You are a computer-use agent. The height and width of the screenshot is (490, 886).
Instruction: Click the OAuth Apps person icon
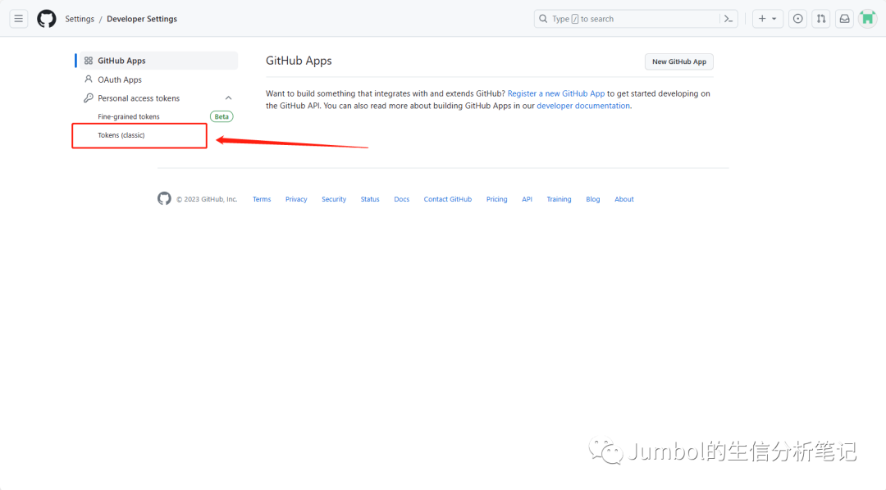[x=88, y=79]
